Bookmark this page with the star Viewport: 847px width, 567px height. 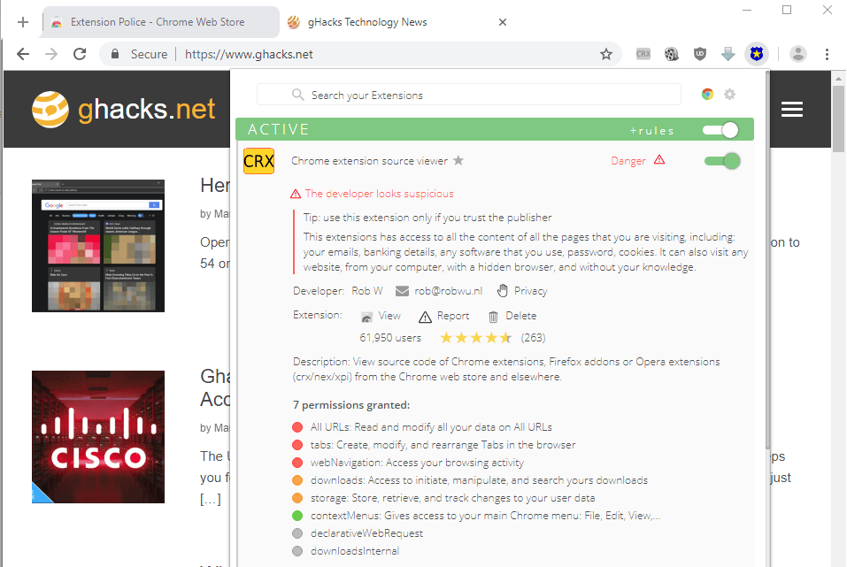coord(606,54)
